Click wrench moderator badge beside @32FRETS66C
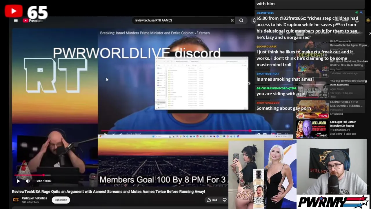This screenshot has height=209, width=371. 361,12
